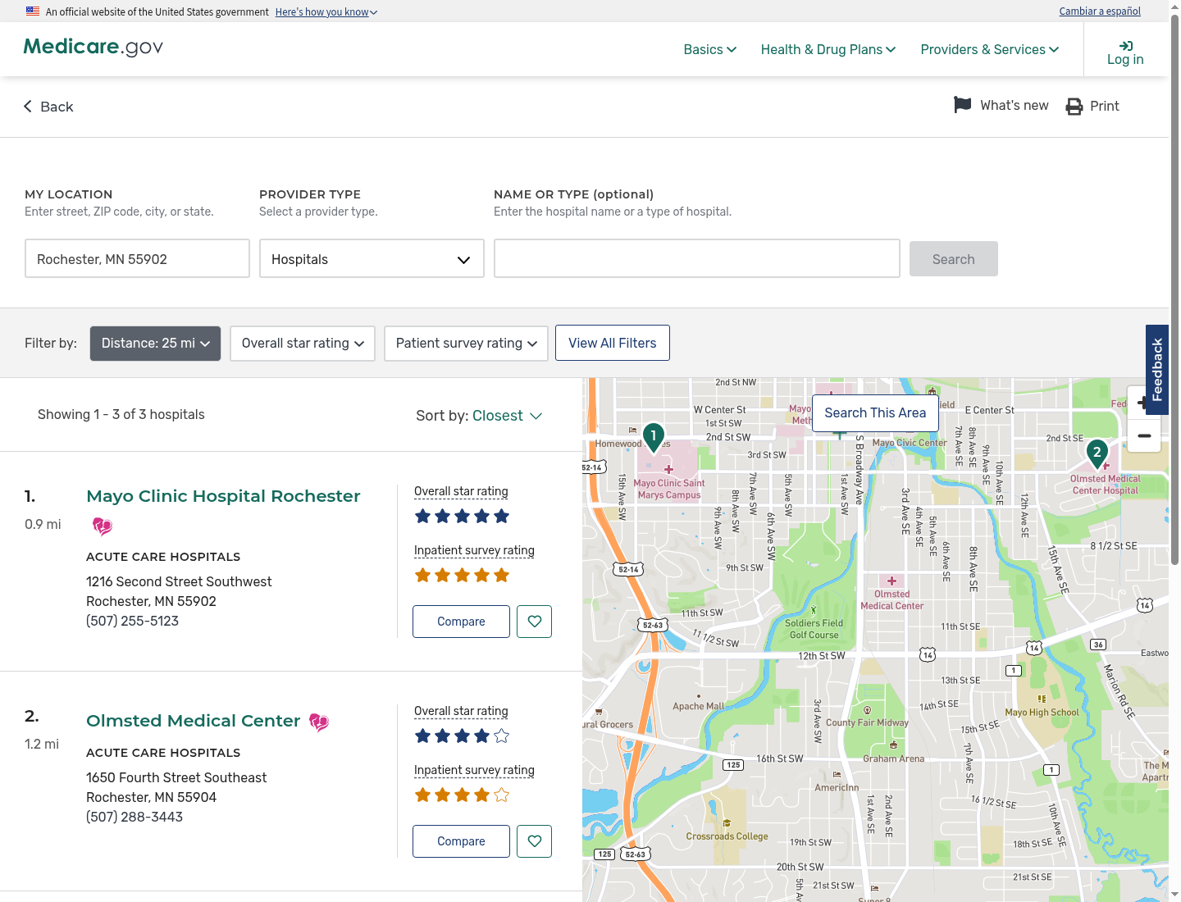Switch language with Cambiar a español
This screenshot has height=902, width=1181.
(1100, 11)
